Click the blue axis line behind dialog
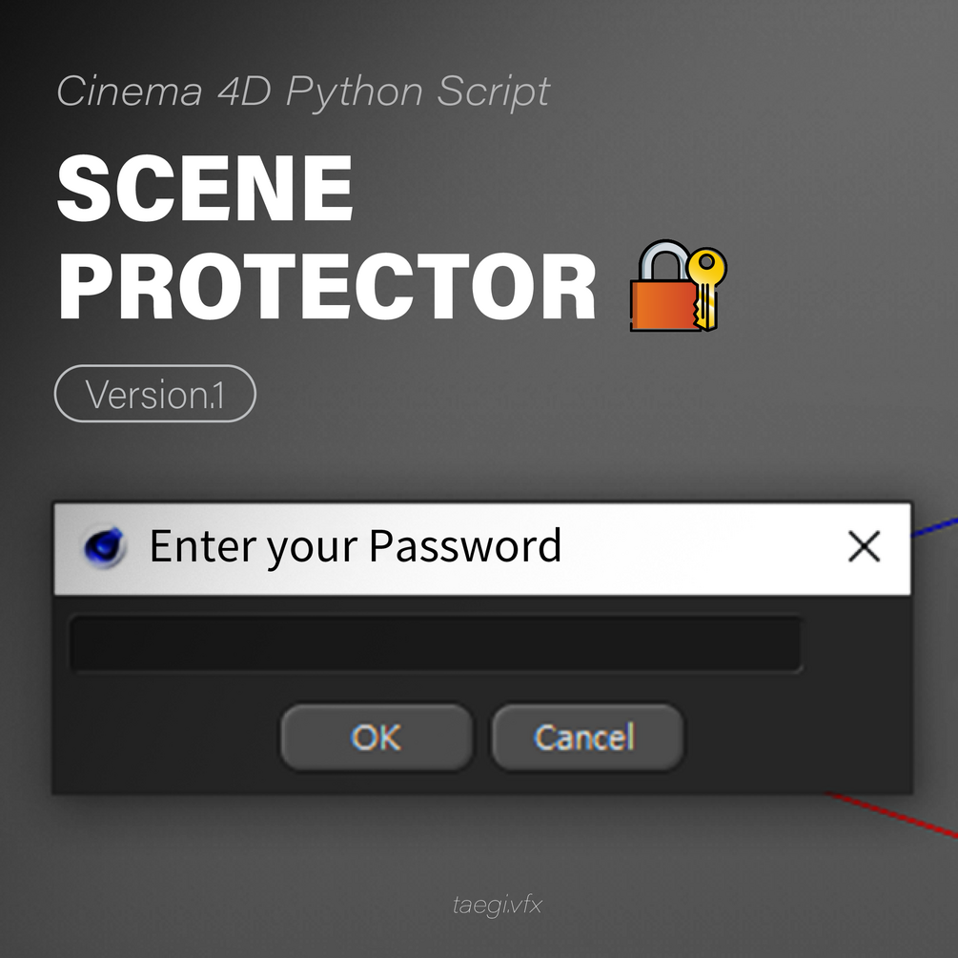958x958 pixels. tap(934, 528)
